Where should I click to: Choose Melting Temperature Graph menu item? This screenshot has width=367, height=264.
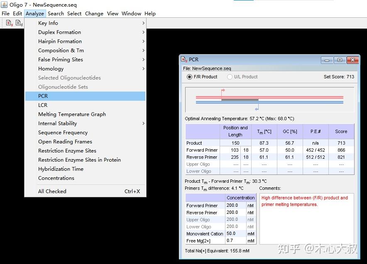(85, 114)
